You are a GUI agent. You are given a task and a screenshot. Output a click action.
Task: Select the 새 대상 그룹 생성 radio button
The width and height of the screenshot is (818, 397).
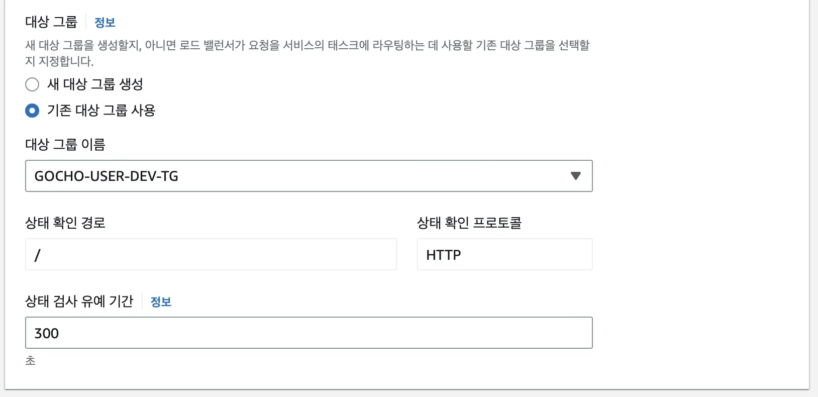32,84
